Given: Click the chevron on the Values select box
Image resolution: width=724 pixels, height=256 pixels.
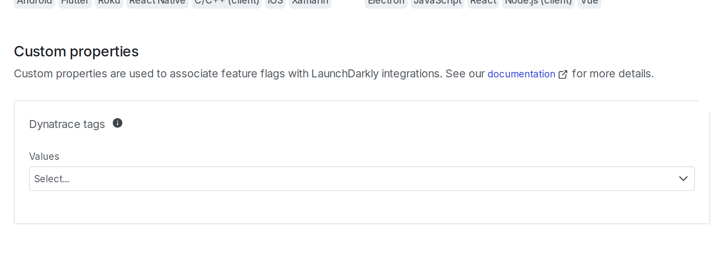Looking at the screenshot, I should [683, 178].
